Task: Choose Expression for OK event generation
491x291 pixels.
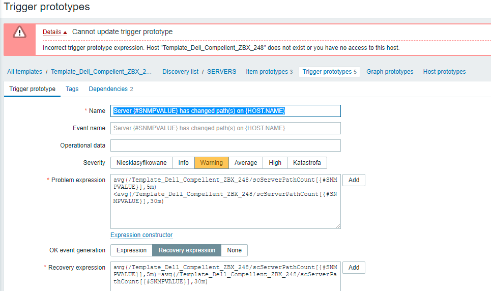Action: coord(131,250)
